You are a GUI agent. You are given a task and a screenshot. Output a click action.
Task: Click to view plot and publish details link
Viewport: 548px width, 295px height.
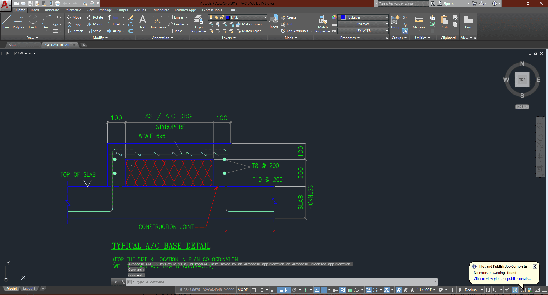502,279
